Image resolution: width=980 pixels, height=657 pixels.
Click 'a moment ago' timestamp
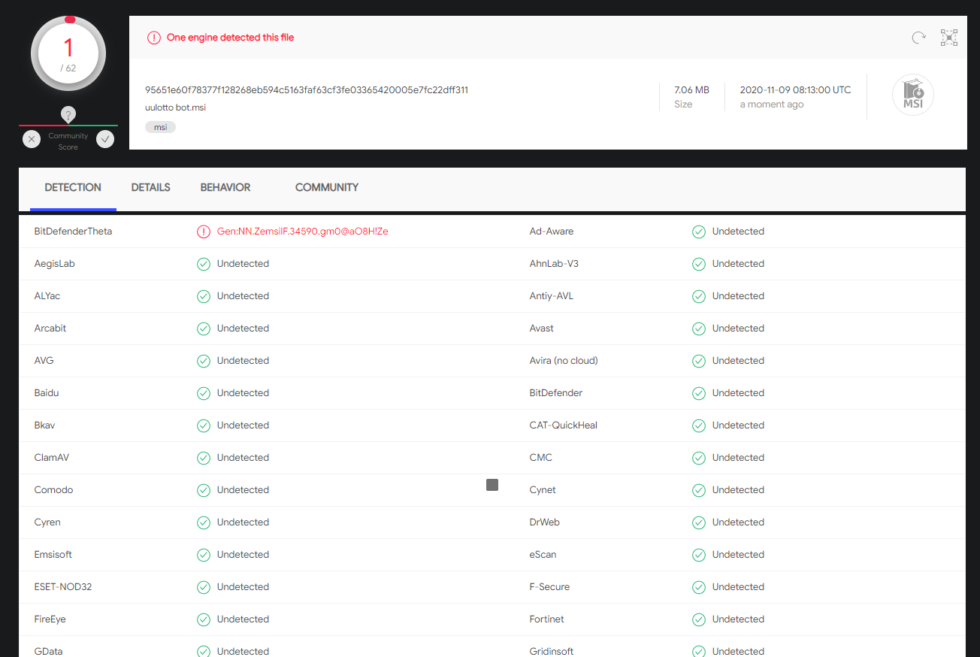pyautogui.click(x=772, y=104)
